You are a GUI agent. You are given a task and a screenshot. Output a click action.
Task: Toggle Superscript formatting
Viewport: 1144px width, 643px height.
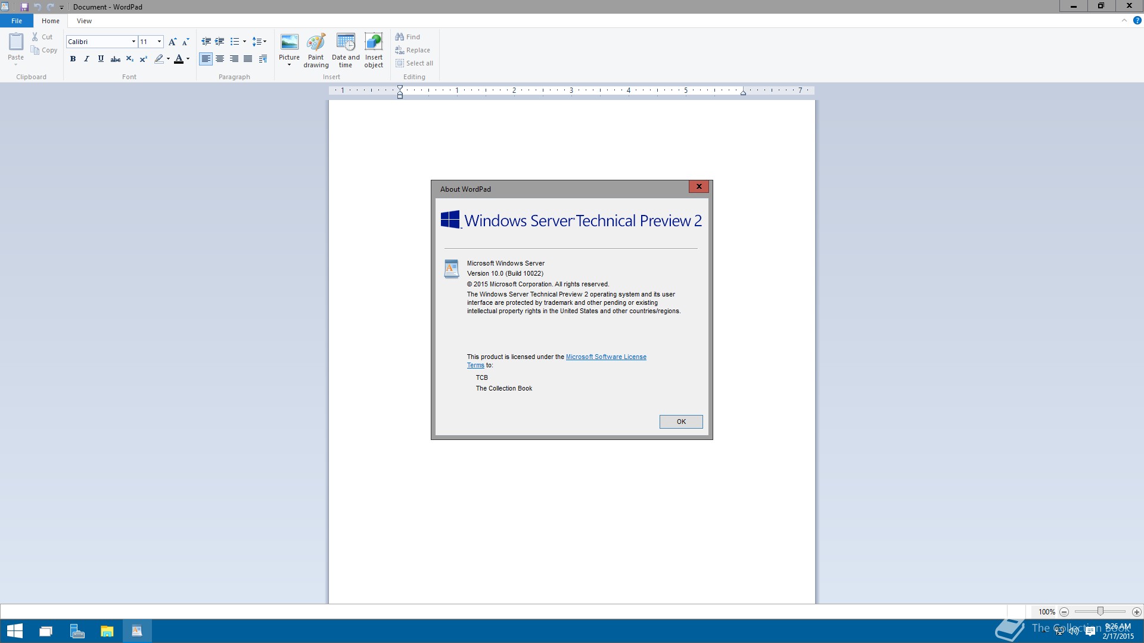tap(143, 59)
